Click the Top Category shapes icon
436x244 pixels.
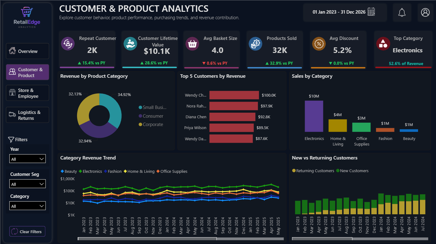pos(383,44)
